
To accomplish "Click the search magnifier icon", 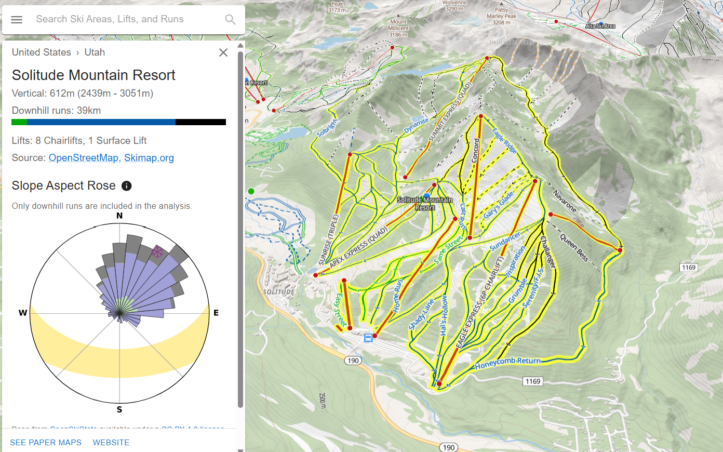I will click(230, 20).
